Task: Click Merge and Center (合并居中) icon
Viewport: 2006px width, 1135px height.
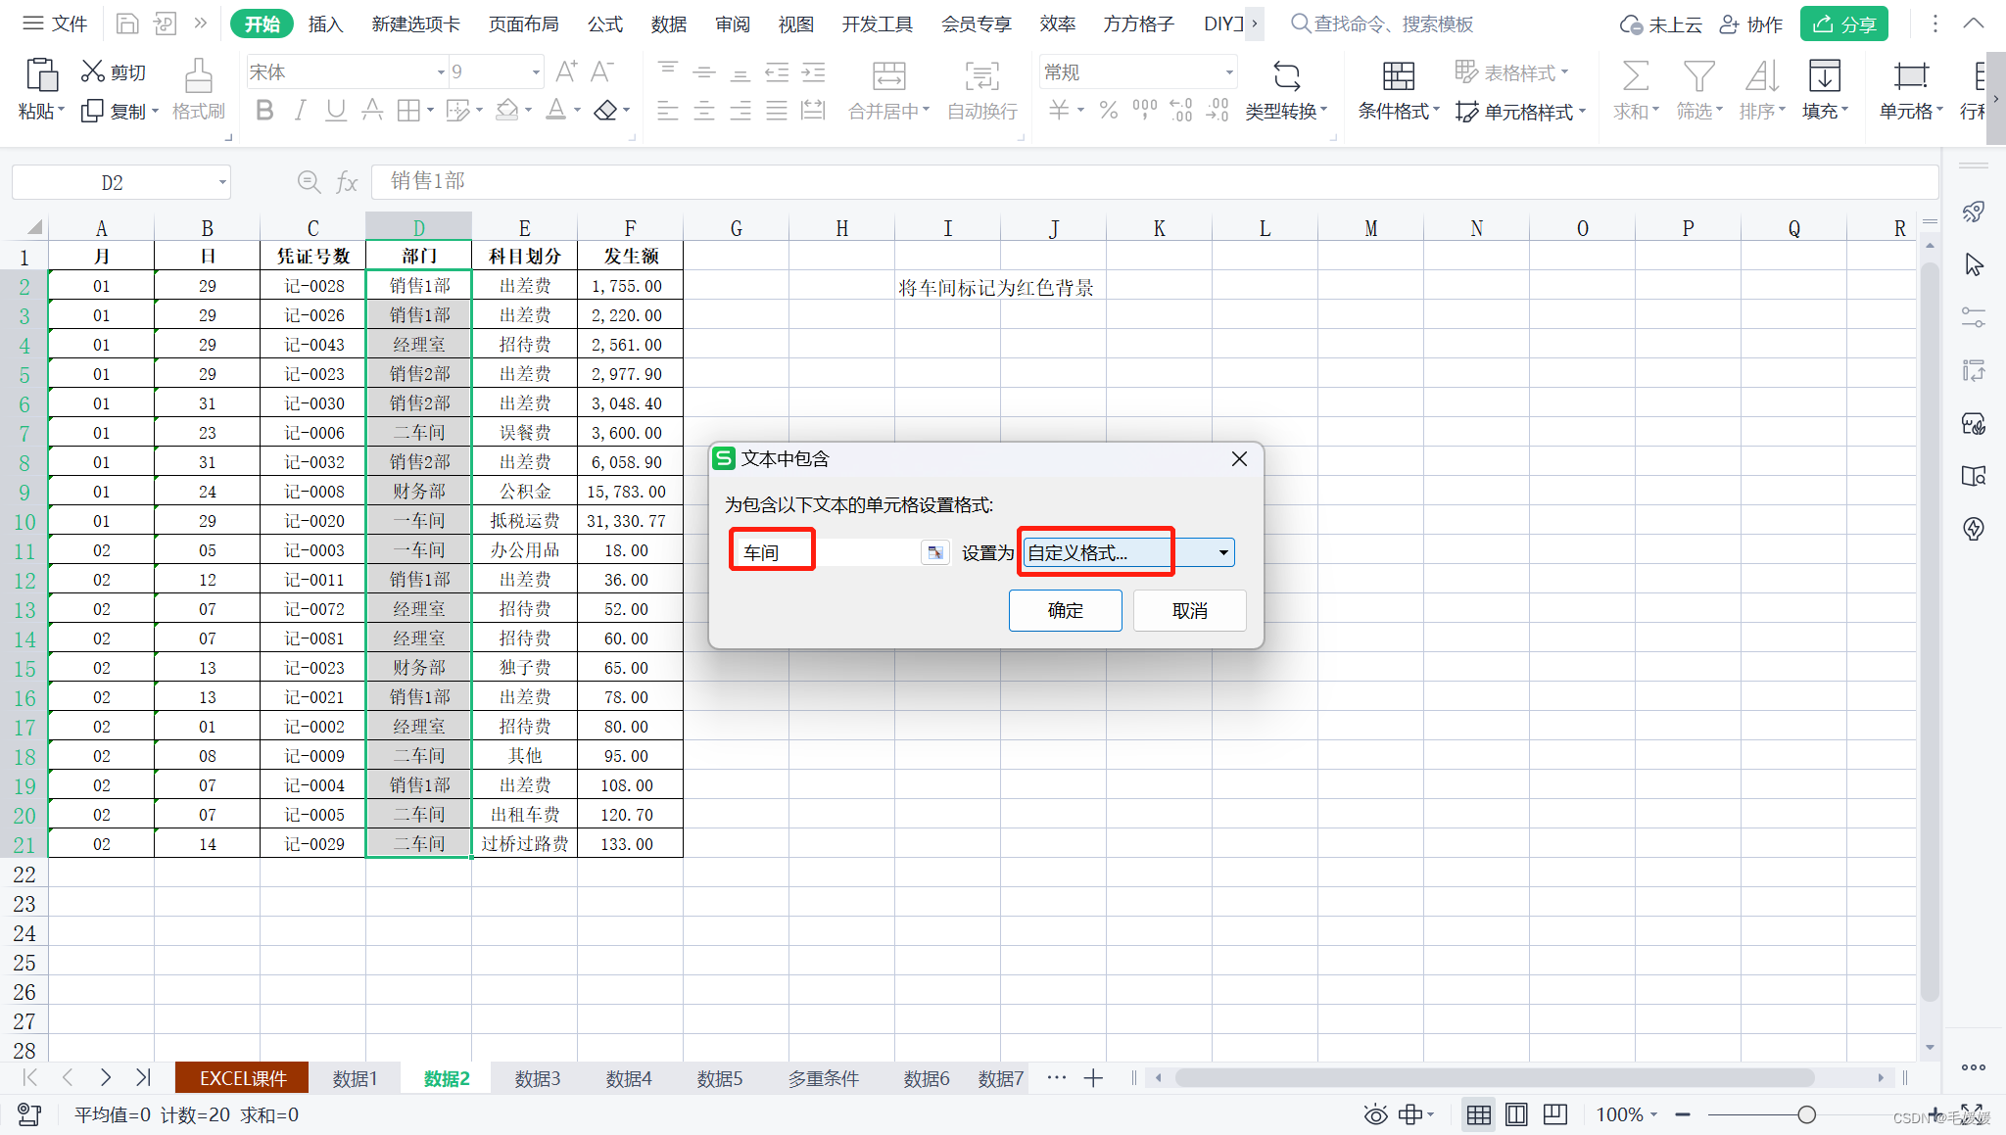Action: tap(888, 76)
